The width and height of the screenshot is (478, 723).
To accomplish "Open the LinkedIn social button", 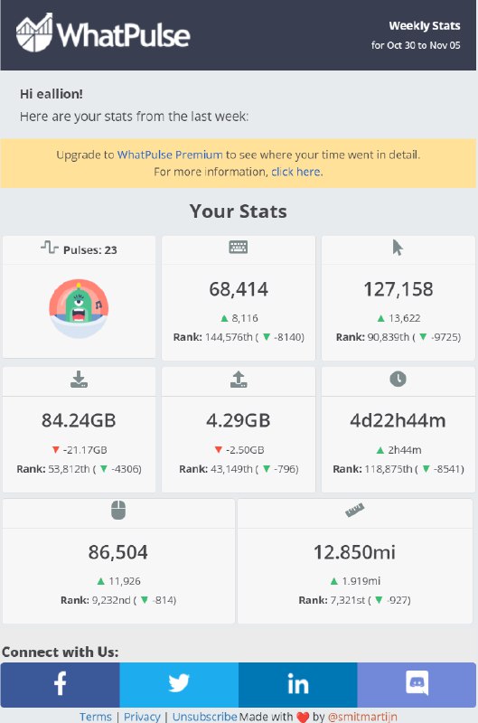I will pos(298,685).
